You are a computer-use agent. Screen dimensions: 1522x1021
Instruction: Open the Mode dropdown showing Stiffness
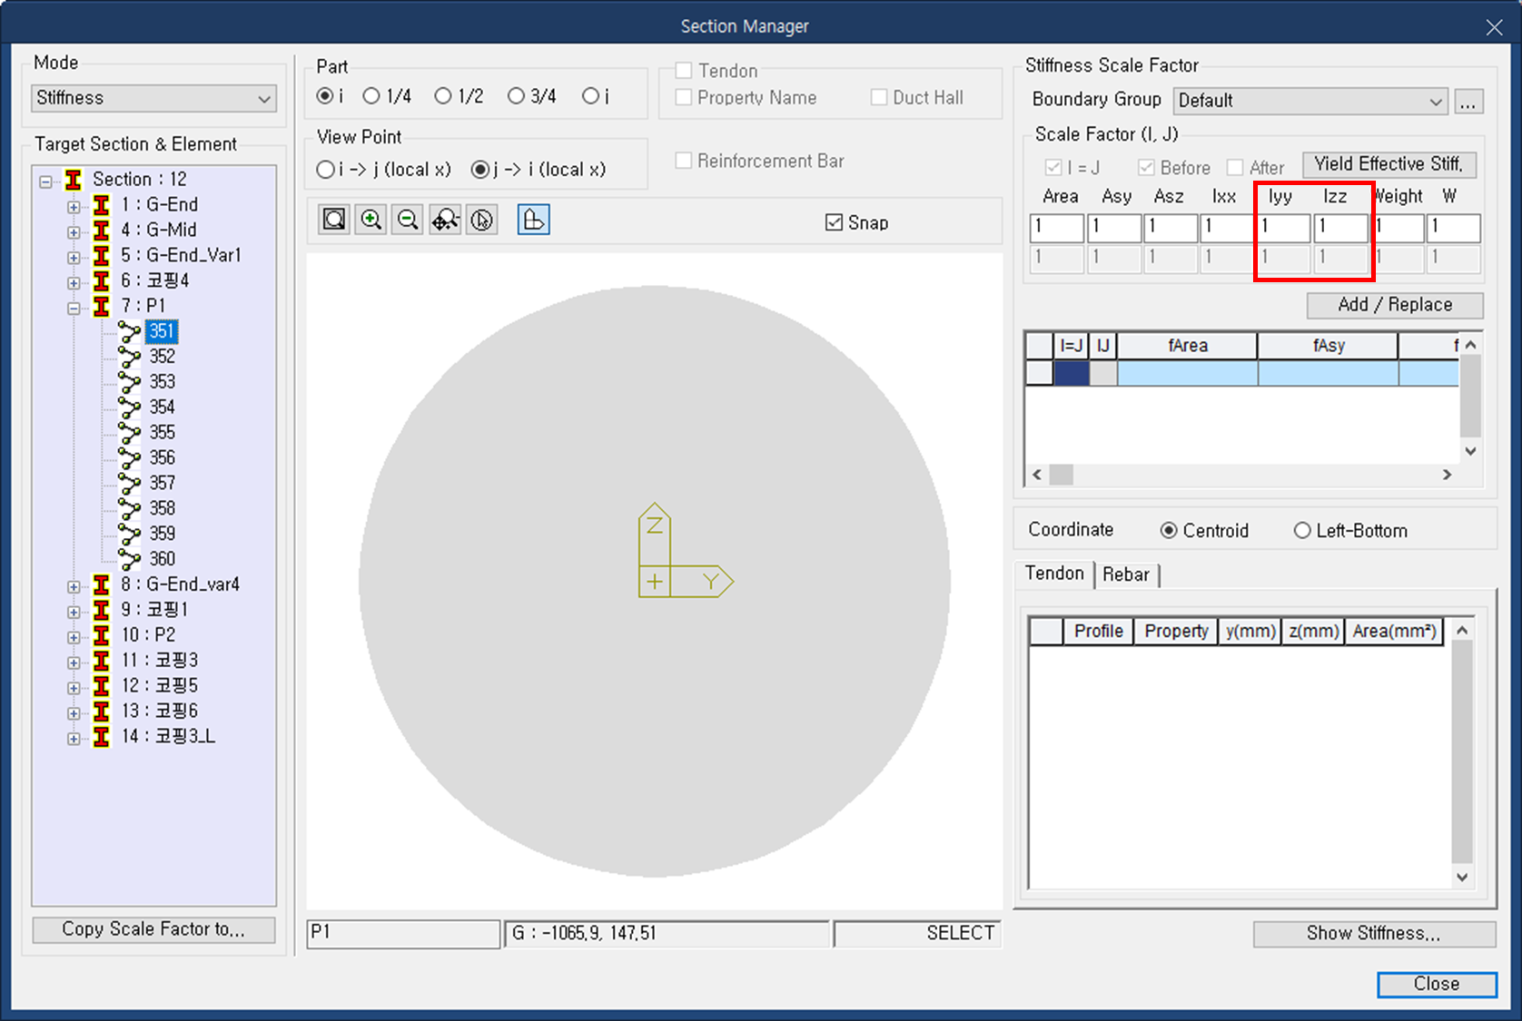[154, 98]
